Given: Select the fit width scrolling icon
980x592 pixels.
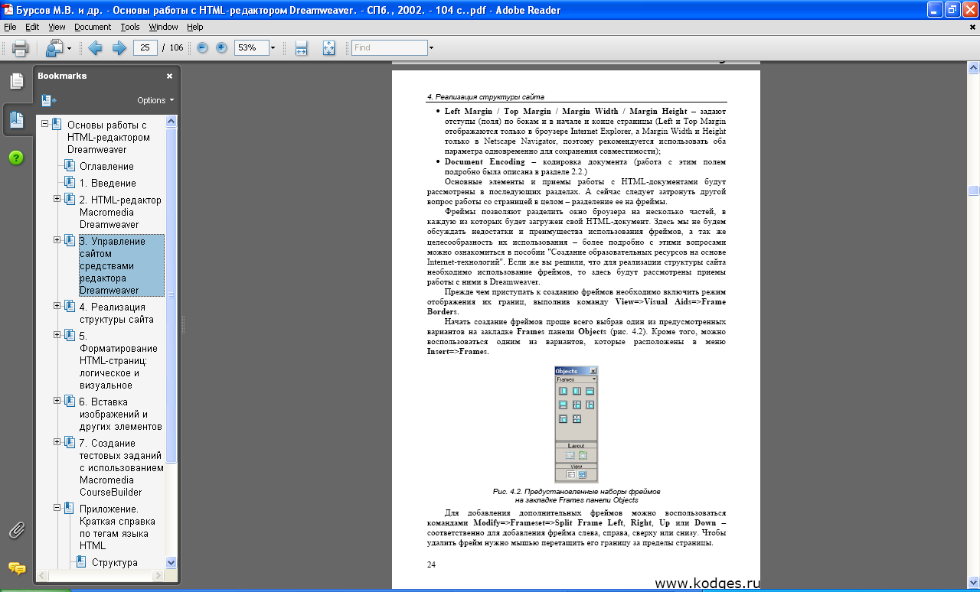Looking at the screenshot, I should click(301, 47).
